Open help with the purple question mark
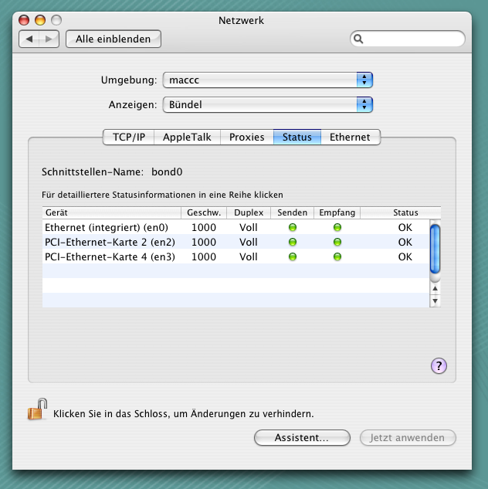 click(439, 365)
